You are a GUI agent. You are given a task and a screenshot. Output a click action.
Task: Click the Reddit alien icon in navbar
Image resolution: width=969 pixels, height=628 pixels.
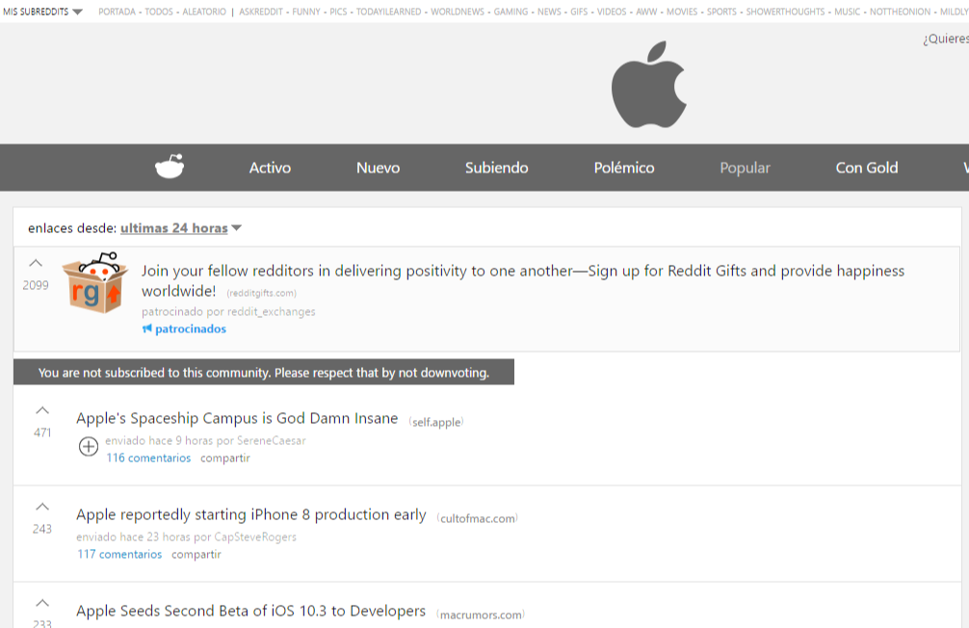pos(170,167)
